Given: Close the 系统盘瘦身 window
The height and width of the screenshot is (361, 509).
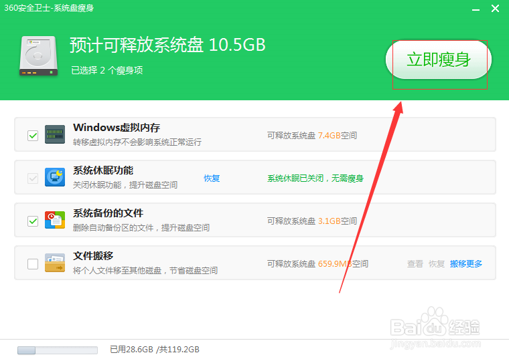Looking at the screenshot, I should 495,9.
